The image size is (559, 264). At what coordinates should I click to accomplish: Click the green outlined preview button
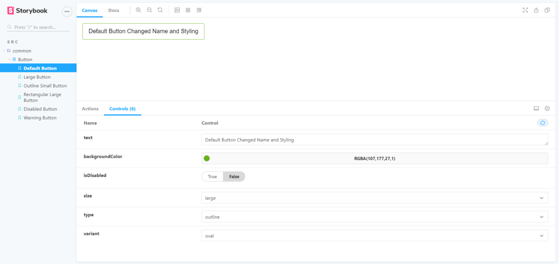click(x=143, y=31)
